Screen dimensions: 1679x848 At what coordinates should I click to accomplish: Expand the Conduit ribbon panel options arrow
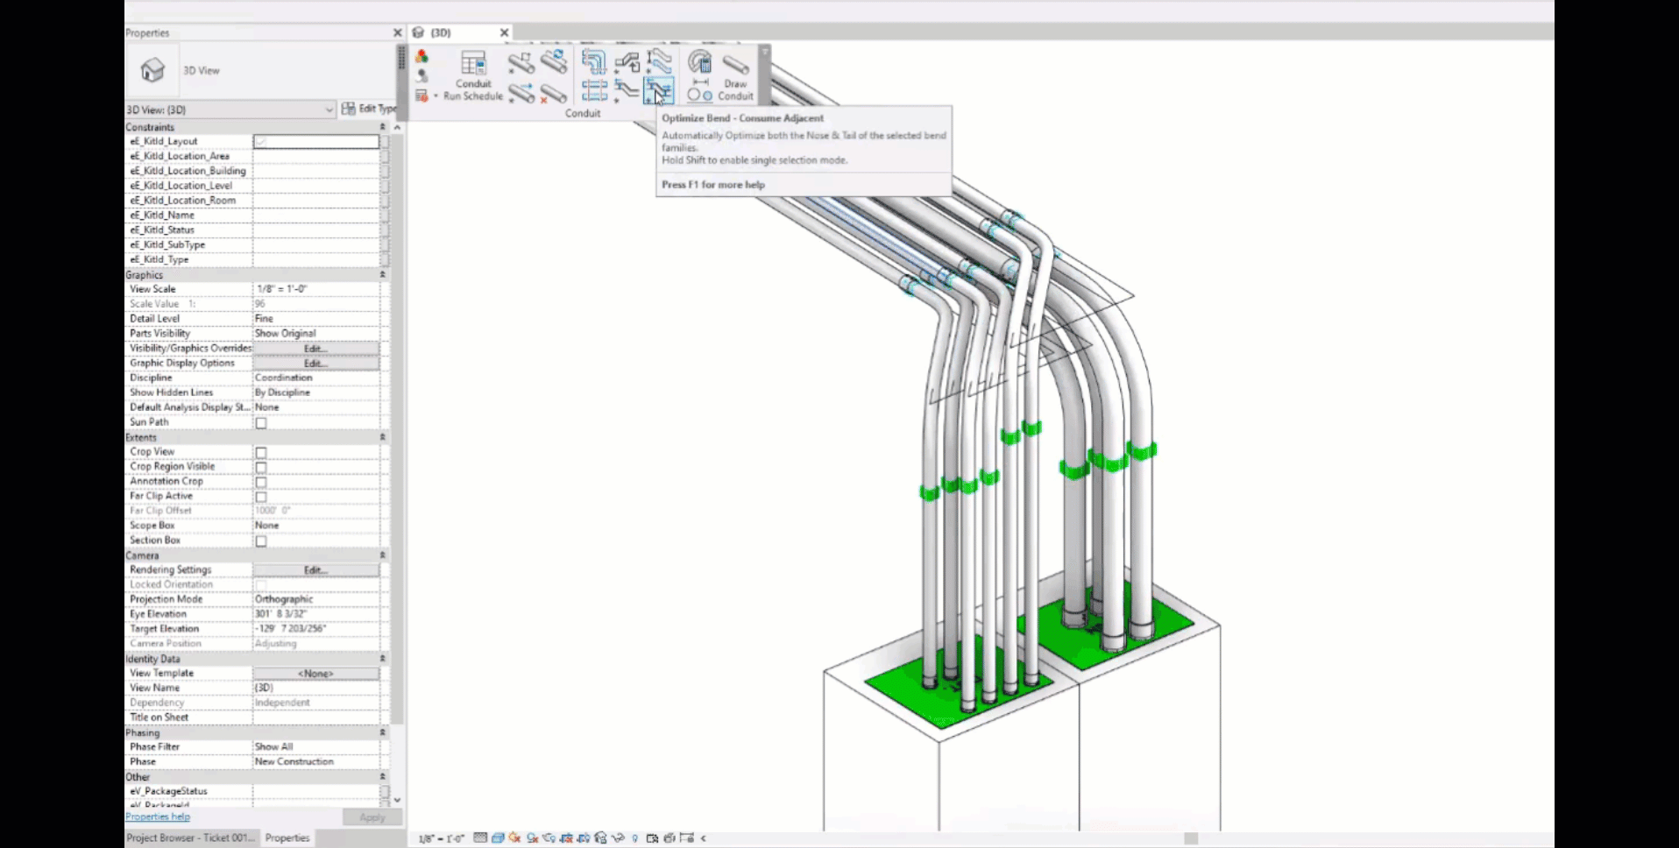click(x=764, y=53)
